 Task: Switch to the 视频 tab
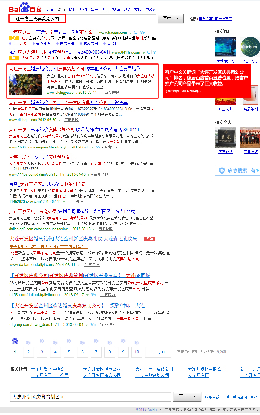click(116, 10)
